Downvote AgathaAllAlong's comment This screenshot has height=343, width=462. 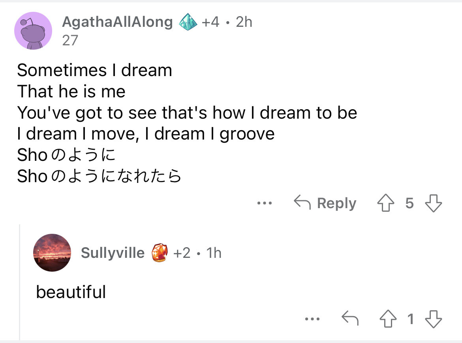pos(433,203)
